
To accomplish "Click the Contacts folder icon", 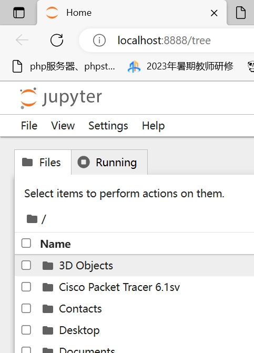I will [48, 309].
